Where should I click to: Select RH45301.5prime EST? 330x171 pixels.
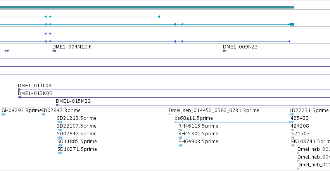click(x=198, y=134)
